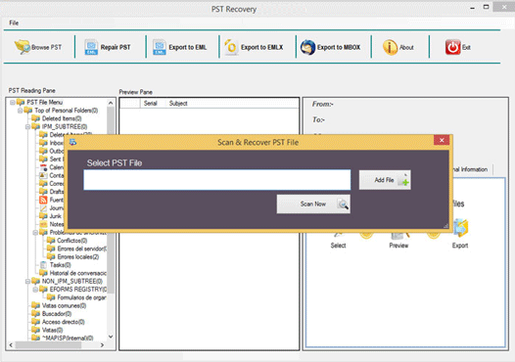Click the tree horizontal scroll left arrow
Viewport: 515px width, 362px height.
11,345
